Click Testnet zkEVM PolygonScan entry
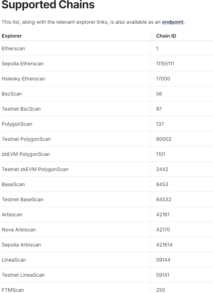The width and height of the screenshot is (213, 293). [35, 169]
